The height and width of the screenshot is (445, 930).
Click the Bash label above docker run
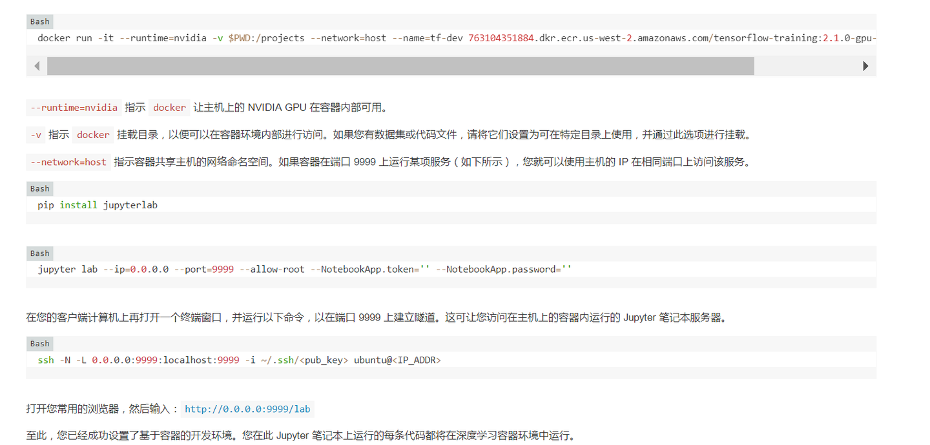pyautogui.click(x=40, y=21)
